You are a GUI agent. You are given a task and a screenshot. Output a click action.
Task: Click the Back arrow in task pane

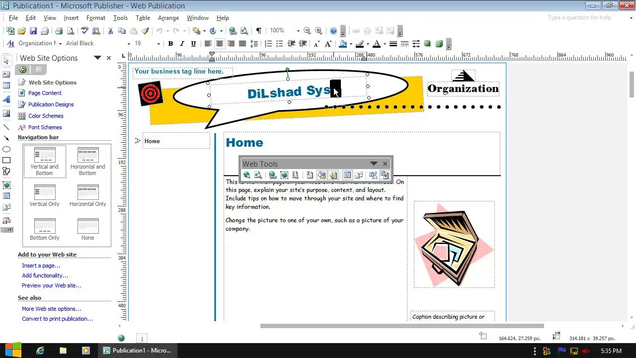tap(23, 70)
